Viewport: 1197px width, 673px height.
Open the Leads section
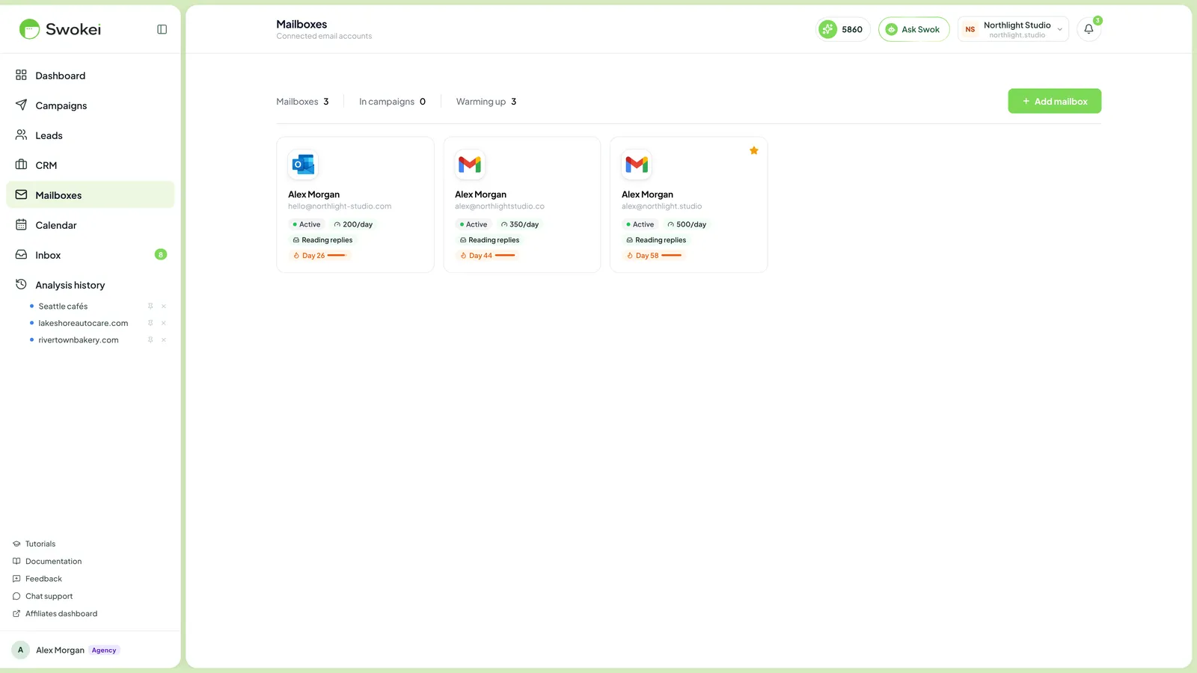pyautogui.click(x=90, y=135)
